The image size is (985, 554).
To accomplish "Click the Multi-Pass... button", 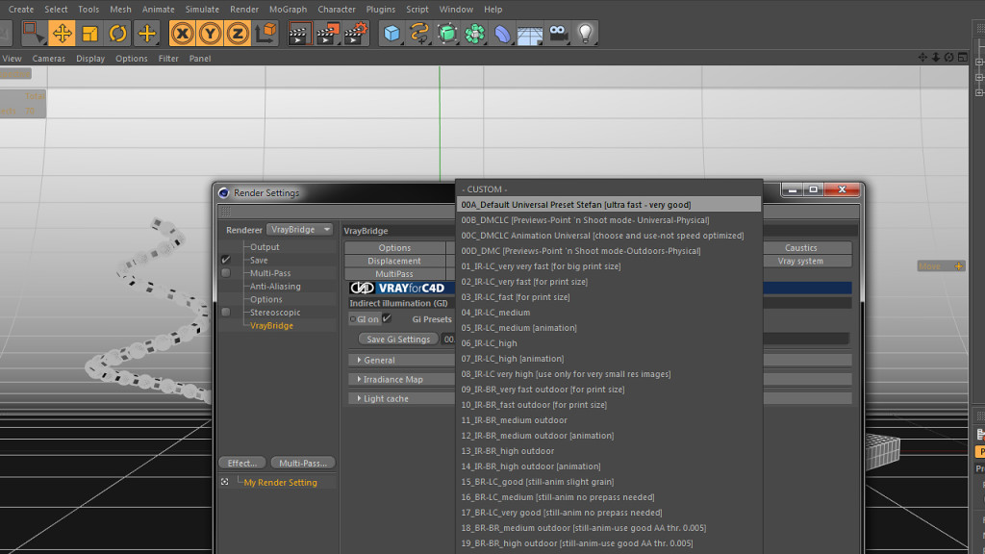I will point(303,463).
